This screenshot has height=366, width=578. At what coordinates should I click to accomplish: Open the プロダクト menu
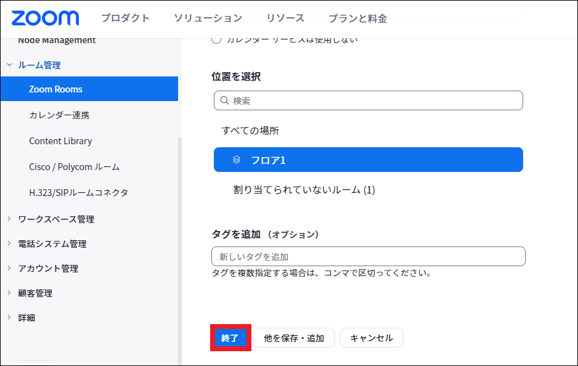click(x=125, y=18)
